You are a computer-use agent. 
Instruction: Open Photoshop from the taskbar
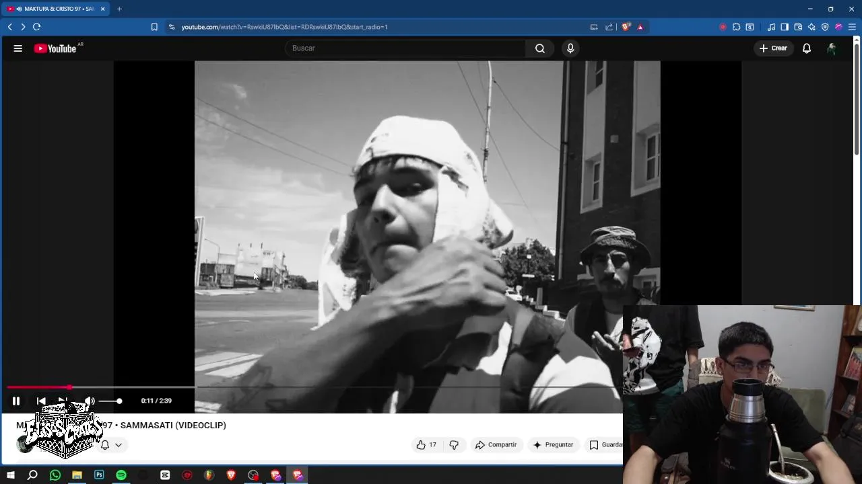click(99, 475)
